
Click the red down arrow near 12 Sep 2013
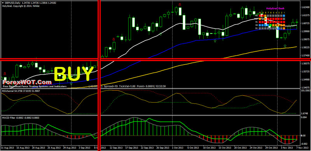click(114, 39)
